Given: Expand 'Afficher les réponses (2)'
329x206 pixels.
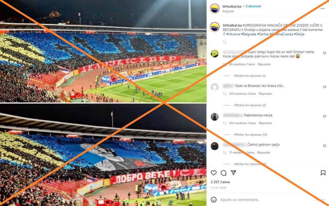Looking at the screenshot, I should (x=250, y=105).
